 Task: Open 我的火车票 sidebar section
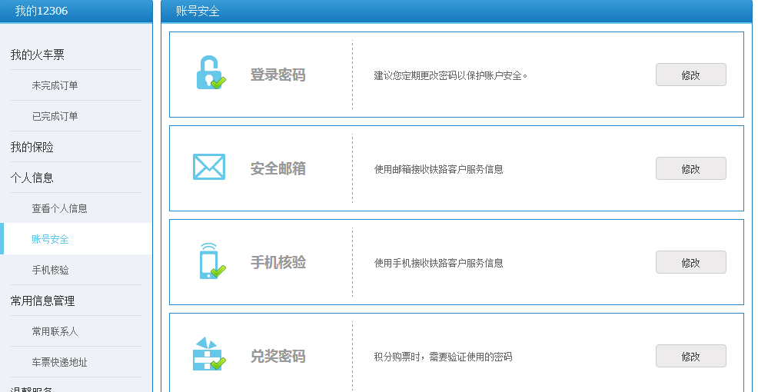click(38, 55)
